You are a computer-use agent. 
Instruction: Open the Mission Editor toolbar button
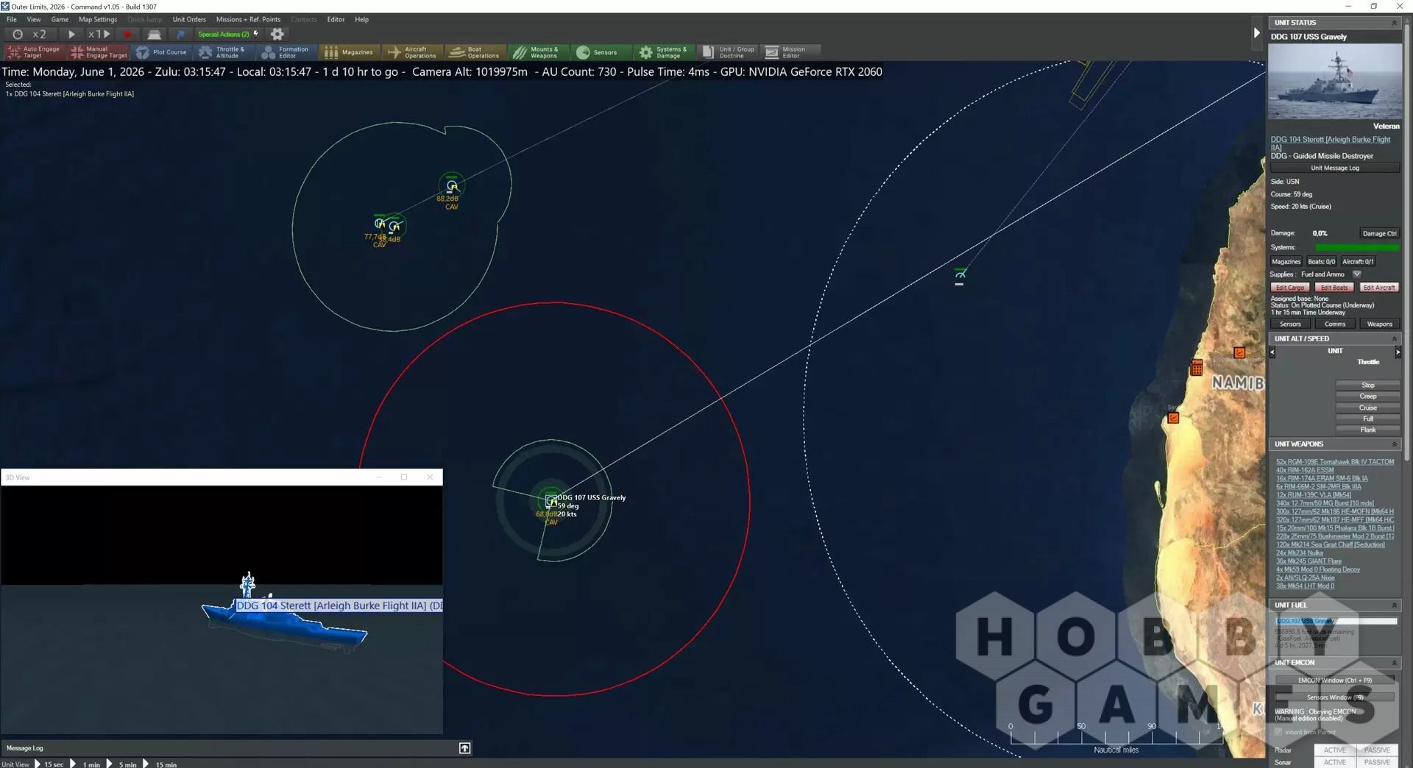pyautogui.click(x=791, y=52)
